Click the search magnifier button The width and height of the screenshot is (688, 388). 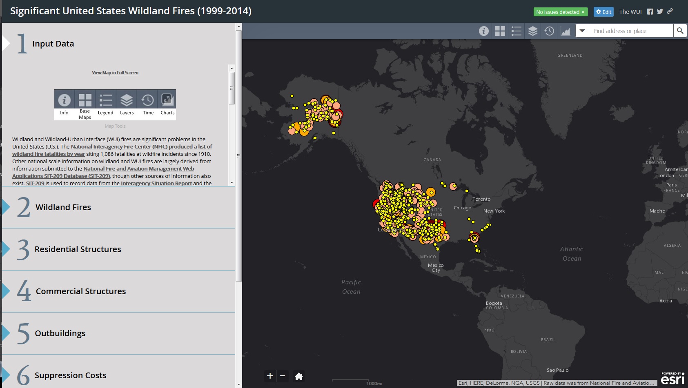click(680, 31)
